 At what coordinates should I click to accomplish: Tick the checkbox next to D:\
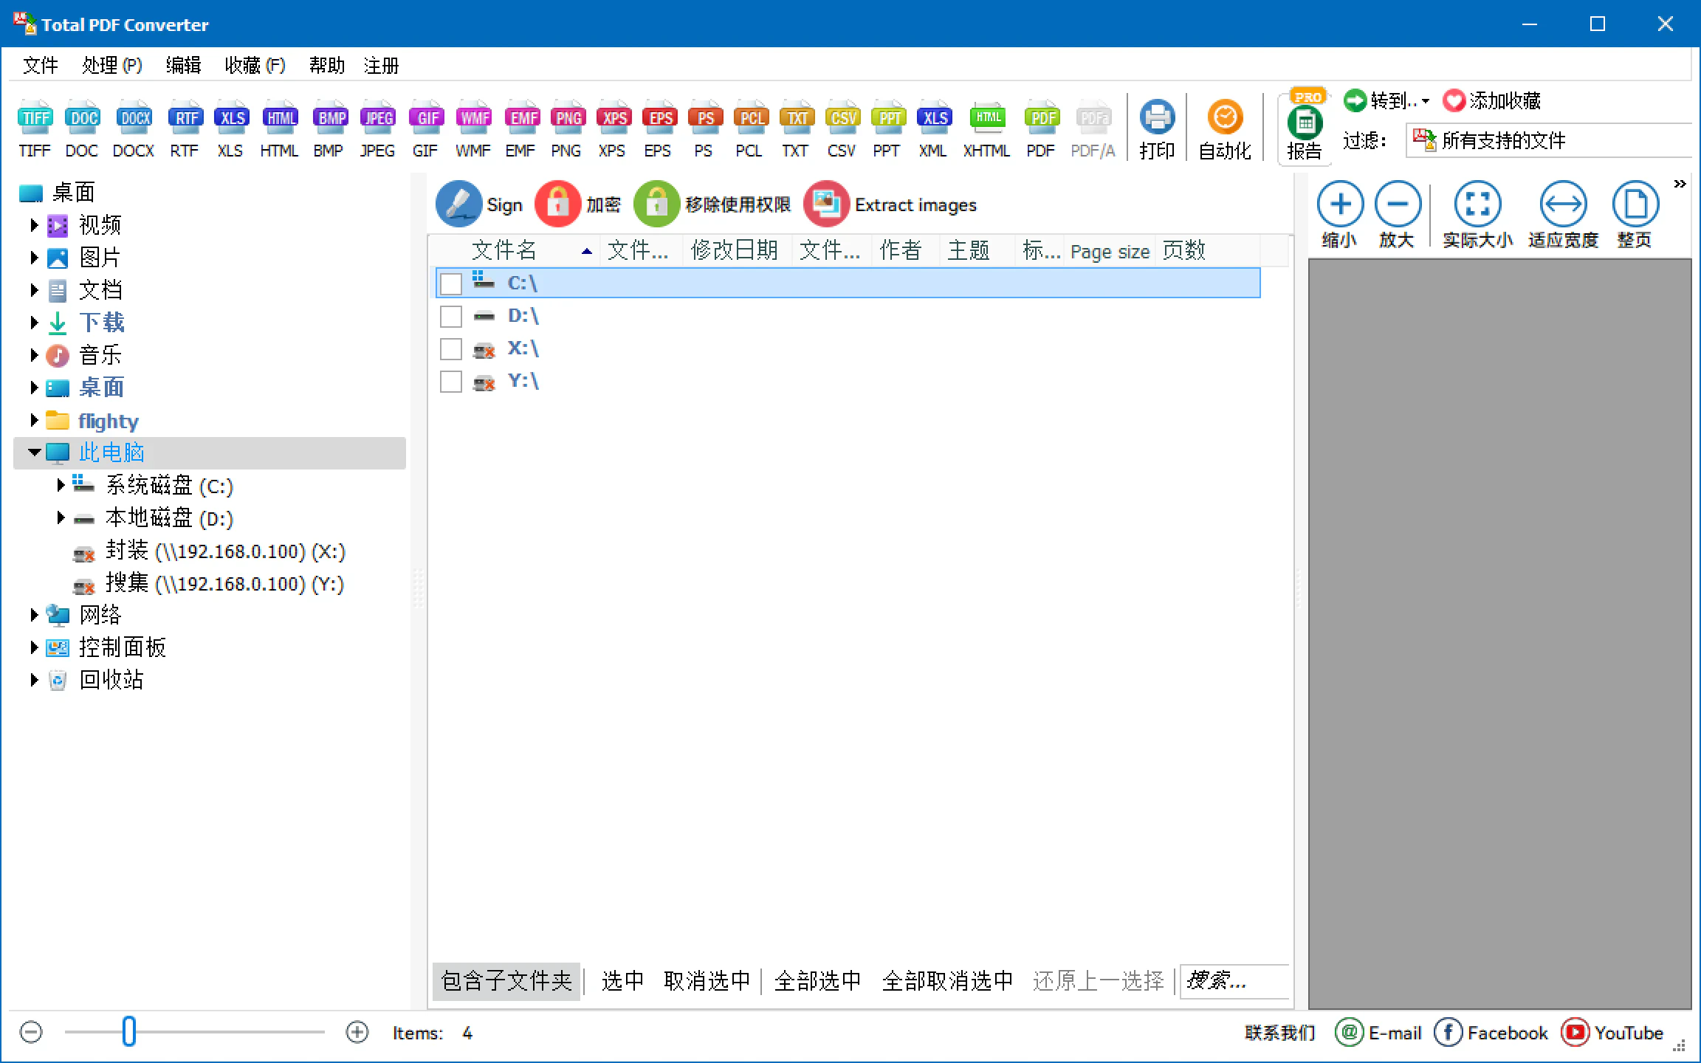[x=451, y=316]
